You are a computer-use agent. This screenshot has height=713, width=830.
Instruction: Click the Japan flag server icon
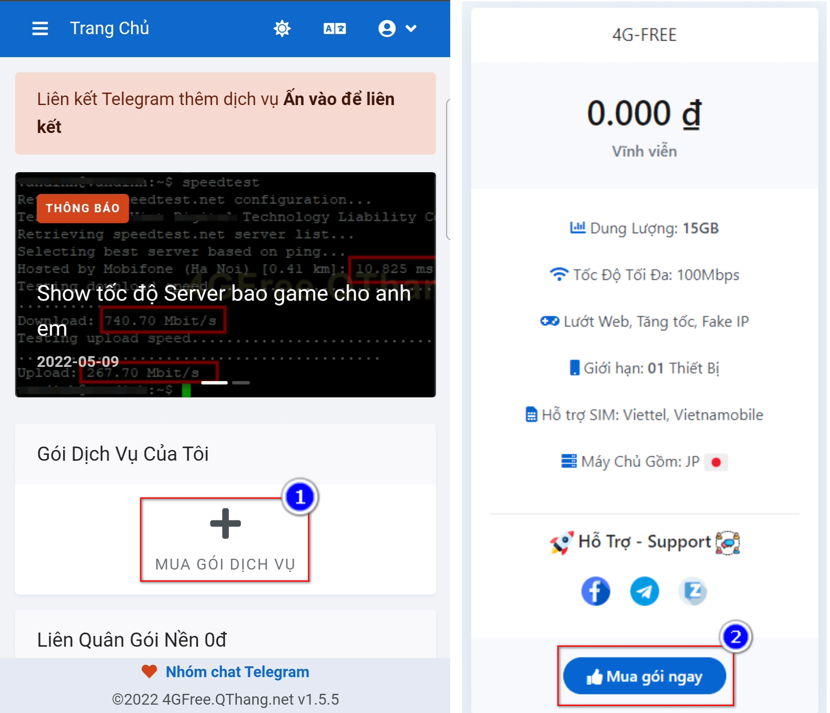716,462
